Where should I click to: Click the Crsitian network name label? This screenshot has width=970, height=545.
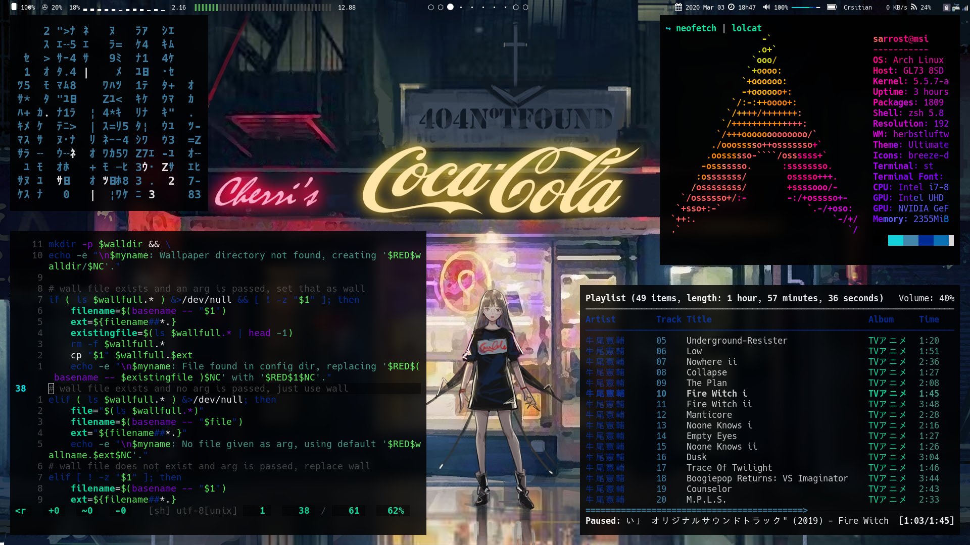857,7
